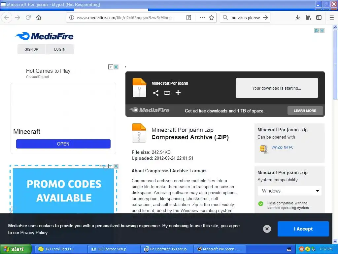This screenshot has width=338, height=254.
Task: Expand the Windows system compatibility dropdown
Action: click(290, 191)
